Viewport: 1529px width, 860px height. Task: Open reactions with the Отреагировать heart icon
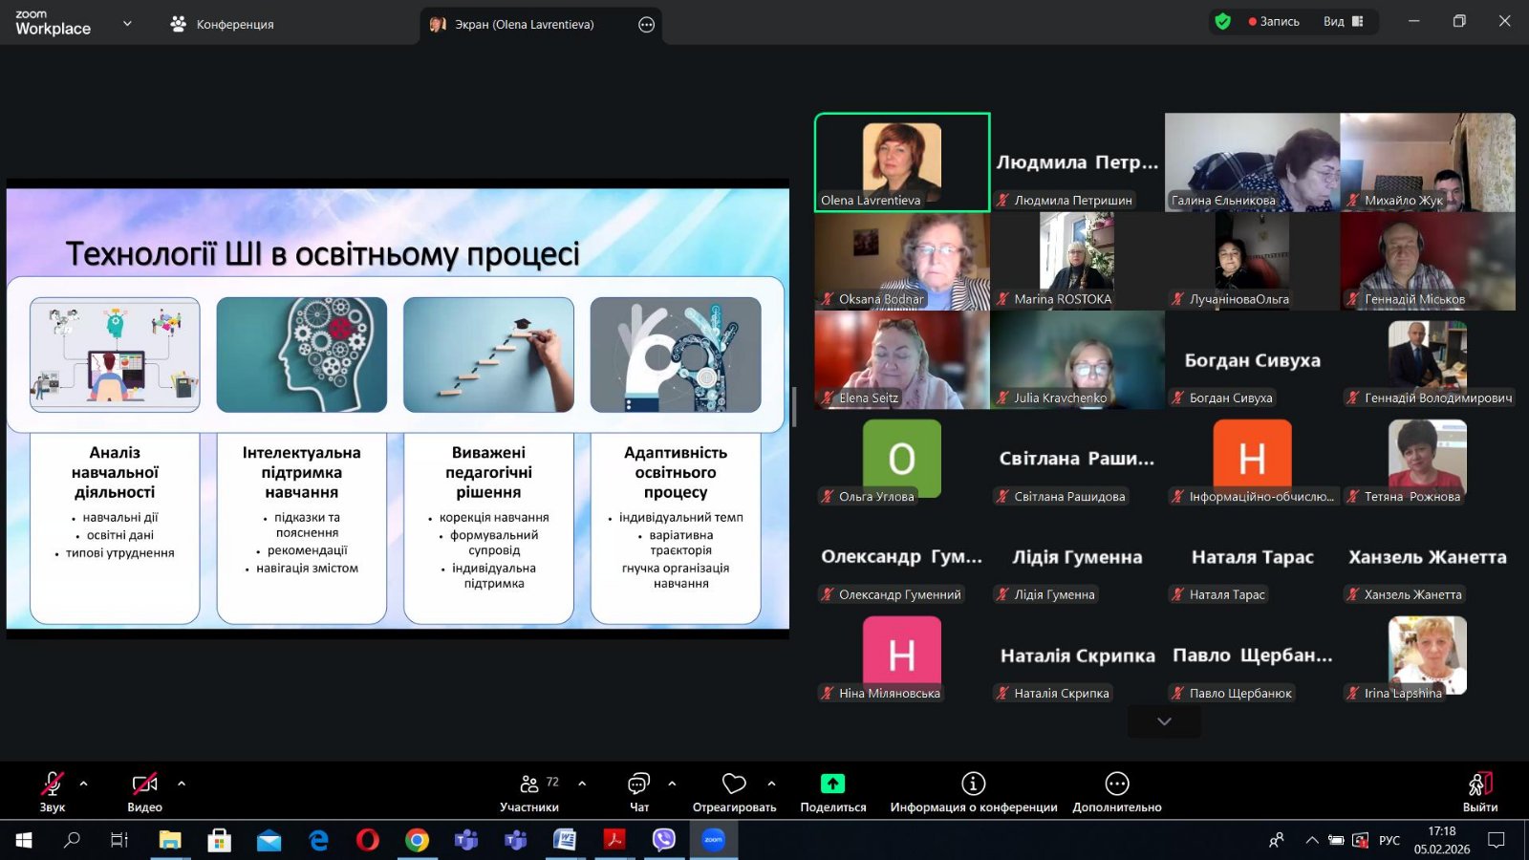[x=734, y=791]
